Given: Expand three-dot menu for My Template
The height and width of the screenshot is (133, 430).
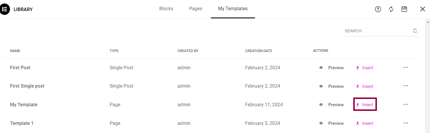Looking at the screenshot, I should point(406,104).
